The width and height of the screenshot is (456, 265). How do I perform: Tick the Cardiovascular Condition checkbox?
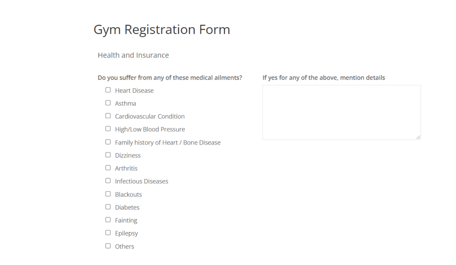pos(108,115)
